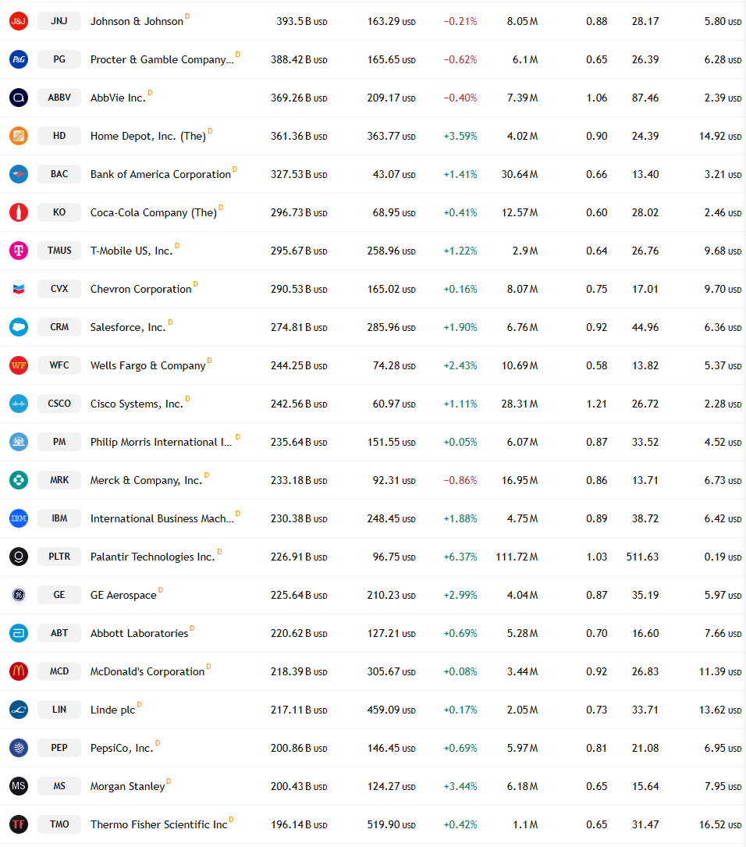This screenshot has width=746, height=847.
Task: Open the TMUS ticker badge
Action: 59,251
